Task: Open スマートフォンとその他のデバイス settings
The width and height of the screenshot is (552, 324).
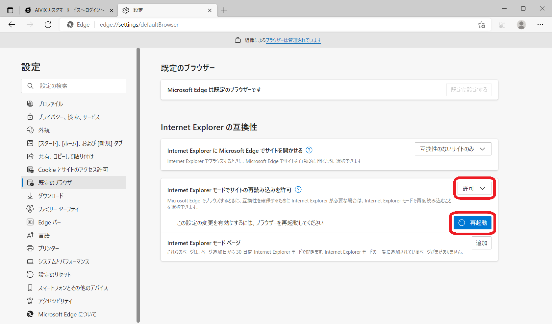Action: coord(74,288)
